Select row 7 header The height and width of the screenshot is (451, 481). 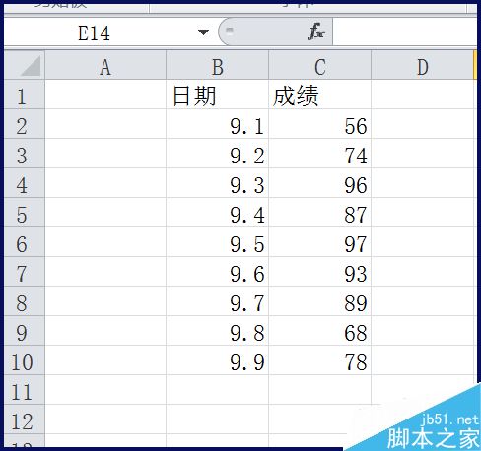[x=25, y=272]
